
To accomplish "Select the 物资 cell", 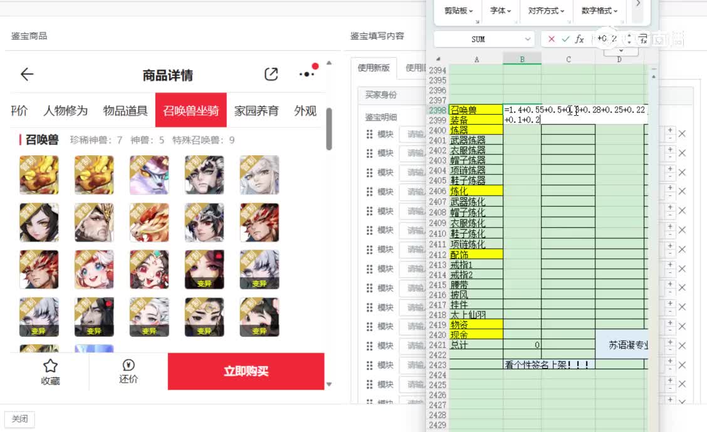I will point(476,325).
